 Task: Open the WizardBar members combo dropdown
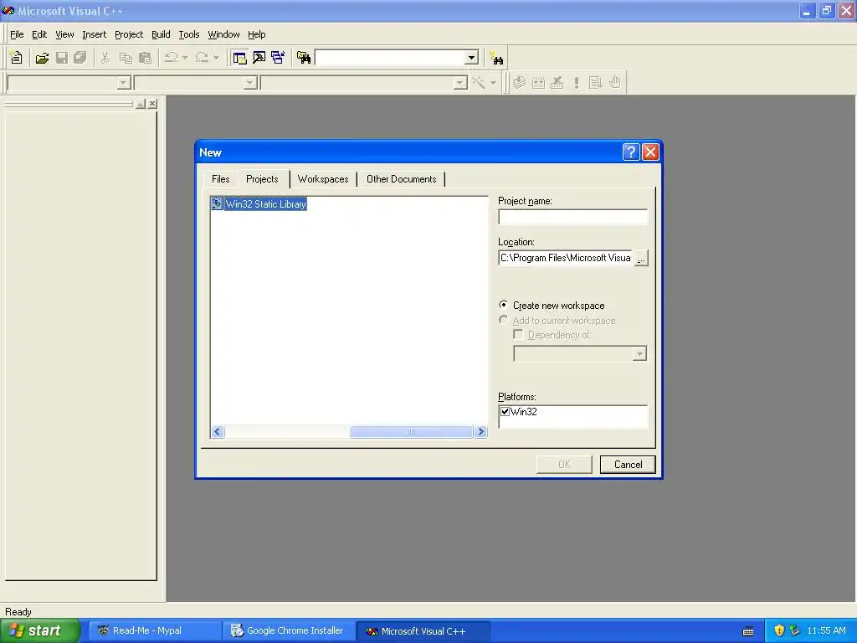[x=460, y=83]
